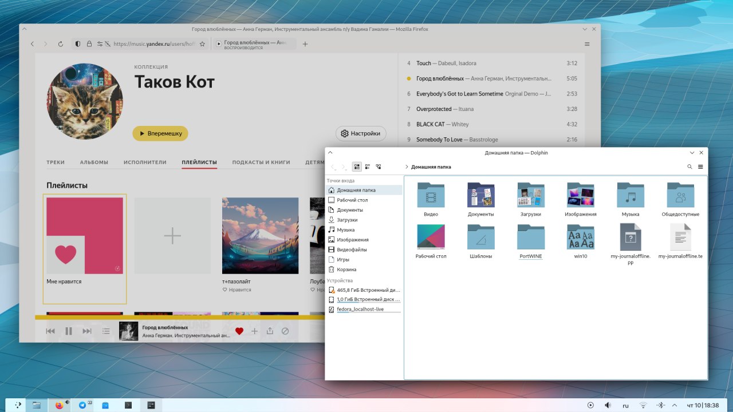The width and height of the screenshot is (733, 412).
Task: Create a new playlist with plus tile
Action: pyautogui.click(x=172, y=235)
